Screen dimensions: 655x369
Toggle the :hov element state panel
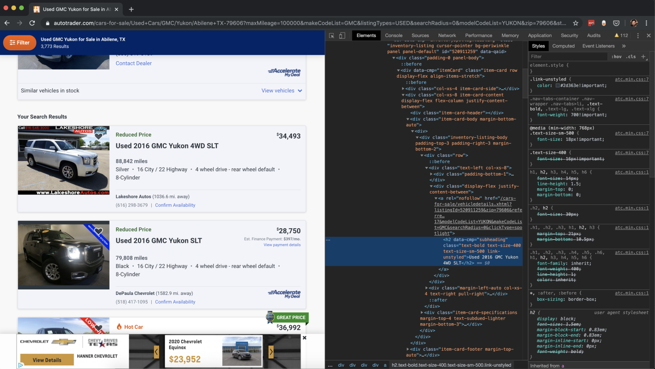pos(616,57)
